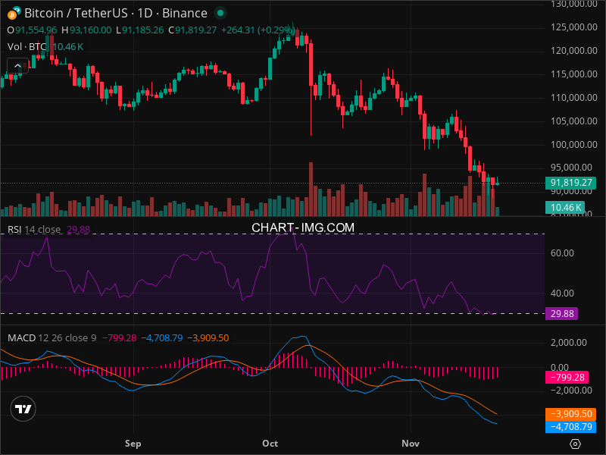Click the current price label 91,819.27
Image resolution: width=606 pixels, height=455 pixels.
click(x=573, y=183)
